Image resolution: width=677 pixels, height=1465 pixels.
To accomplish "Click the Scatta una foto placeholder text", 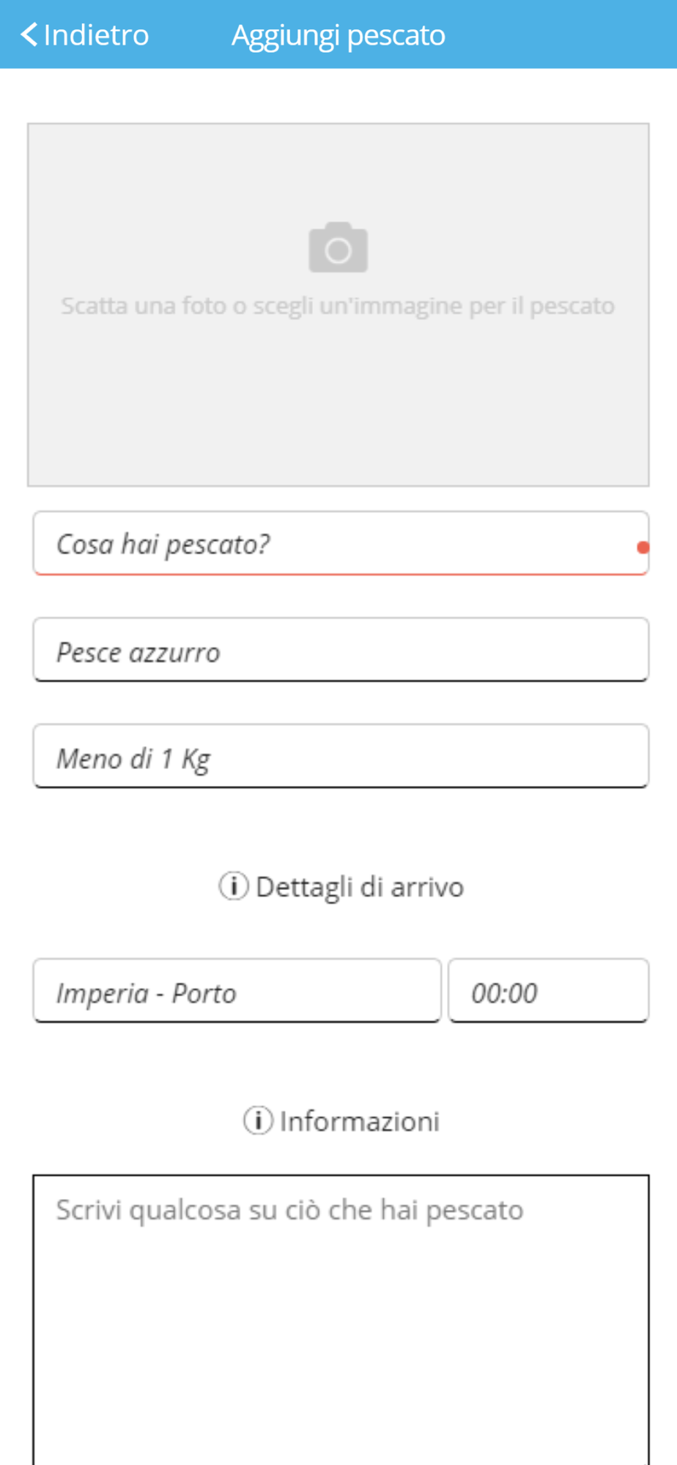I will point(338,306).
